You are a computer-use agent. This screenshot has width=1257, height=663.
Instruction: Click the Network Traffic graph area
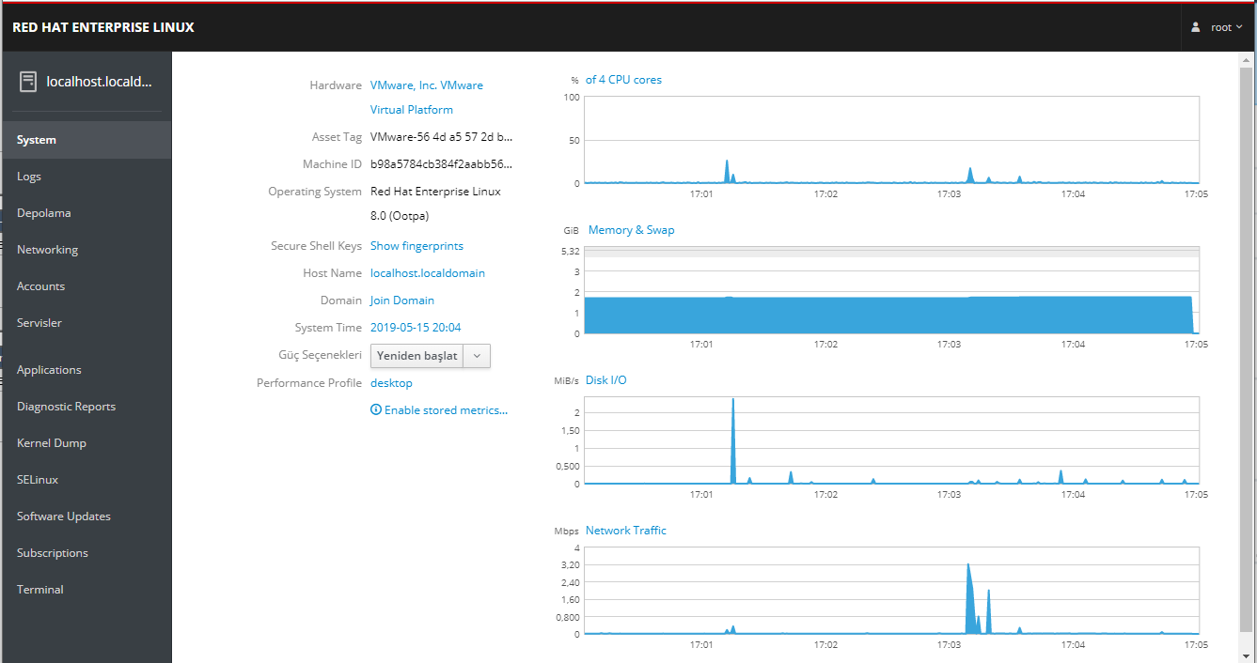click(891, 591)
